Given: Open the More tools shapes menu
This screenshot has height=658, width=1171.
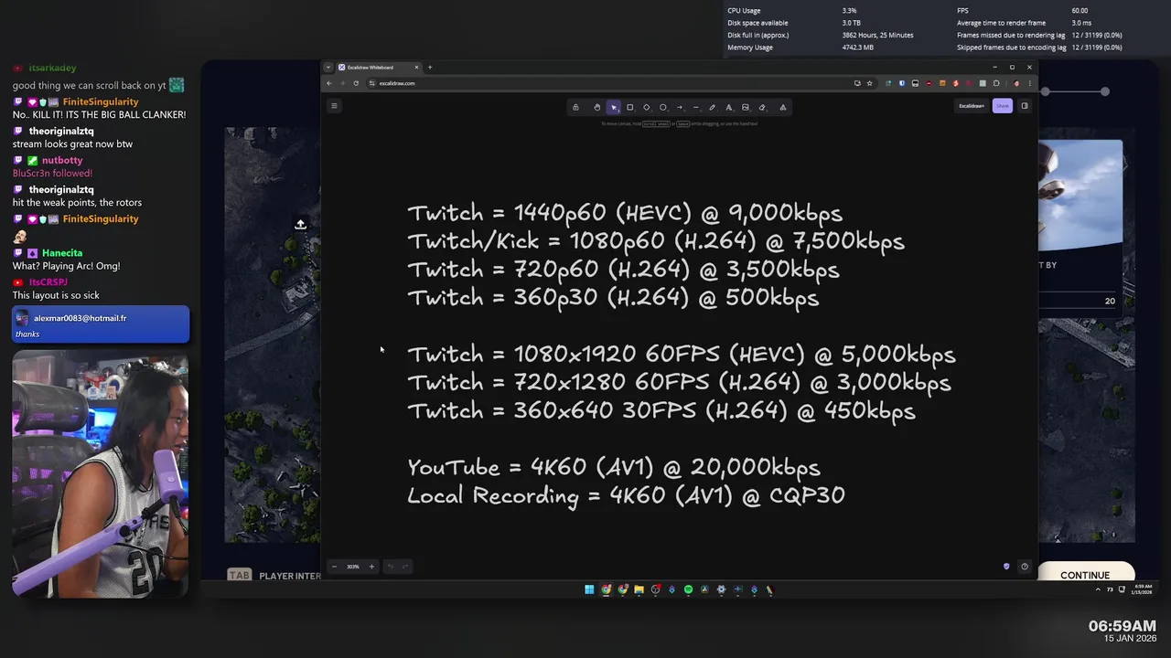Looking at the screenshot, I should (783, 107).
